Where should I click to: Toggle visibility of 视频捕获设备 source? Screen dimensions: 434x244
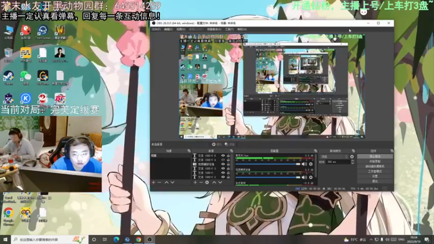223,164
